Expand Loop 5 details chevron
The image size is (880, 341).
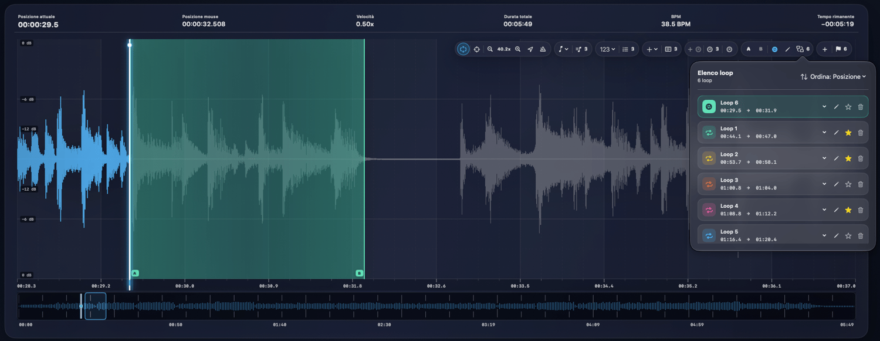(824, 236)
